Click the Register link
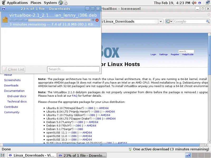The image size is (211, 158). click(x=175, y=55)
